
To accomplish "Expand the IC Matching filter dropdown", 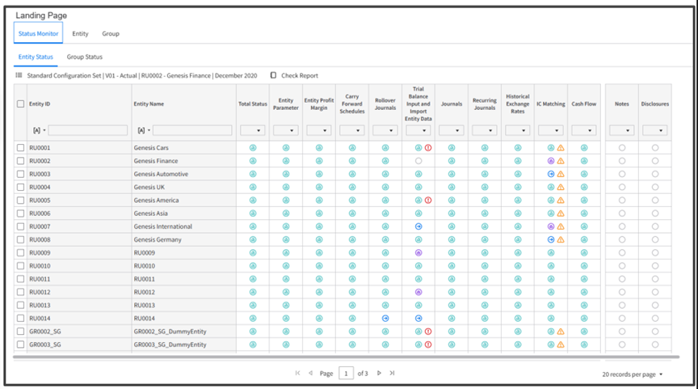I will coord(551,130).
